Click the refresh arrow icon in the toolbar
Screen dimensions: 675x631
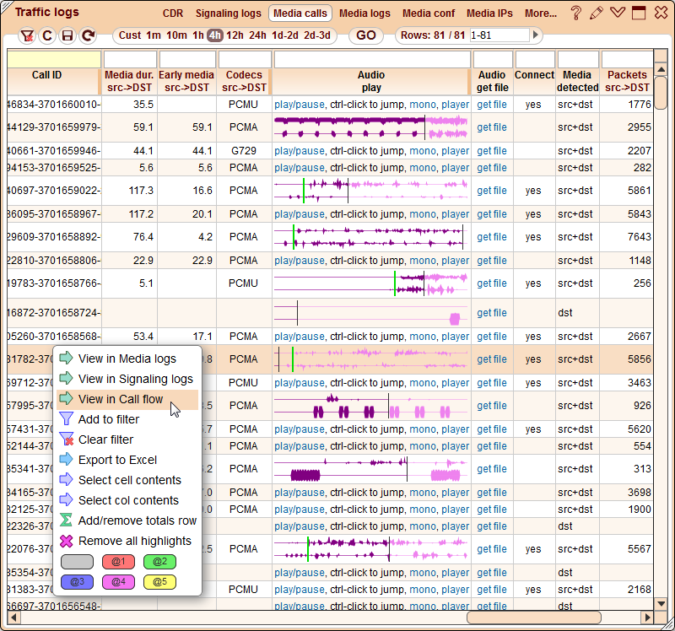tap(86, 36)
